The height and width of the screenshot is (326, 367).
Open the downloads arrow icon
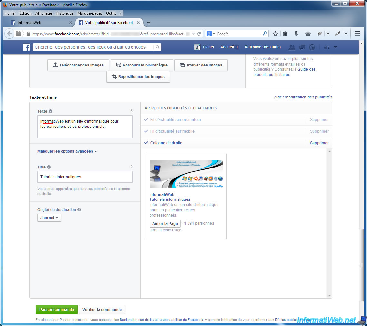(296, 34)
